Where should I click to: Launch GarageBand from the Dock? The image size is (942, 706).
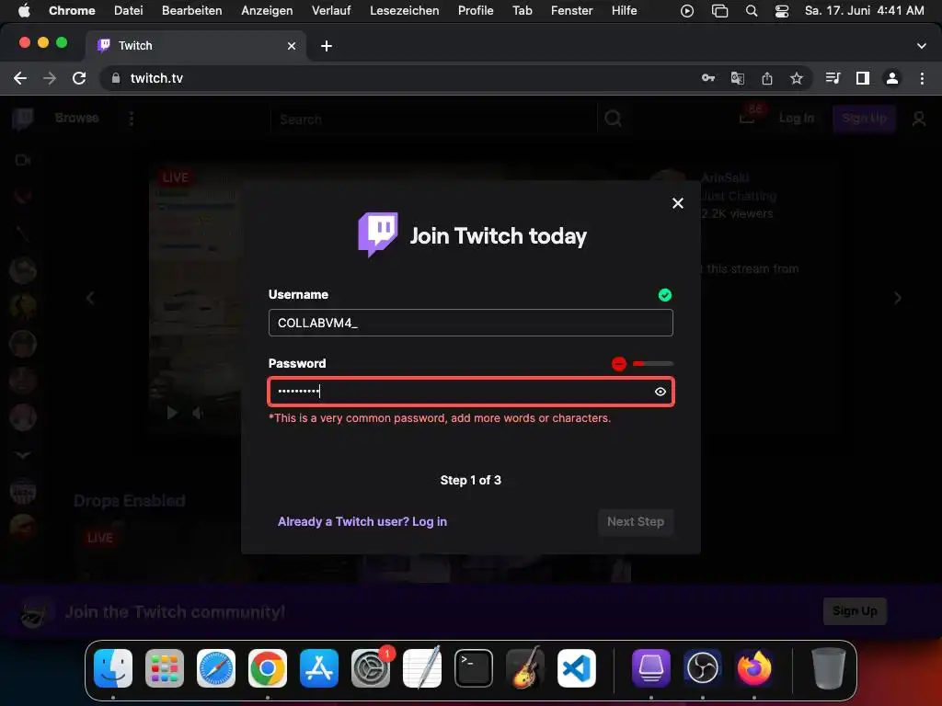(x=525, y=668)
